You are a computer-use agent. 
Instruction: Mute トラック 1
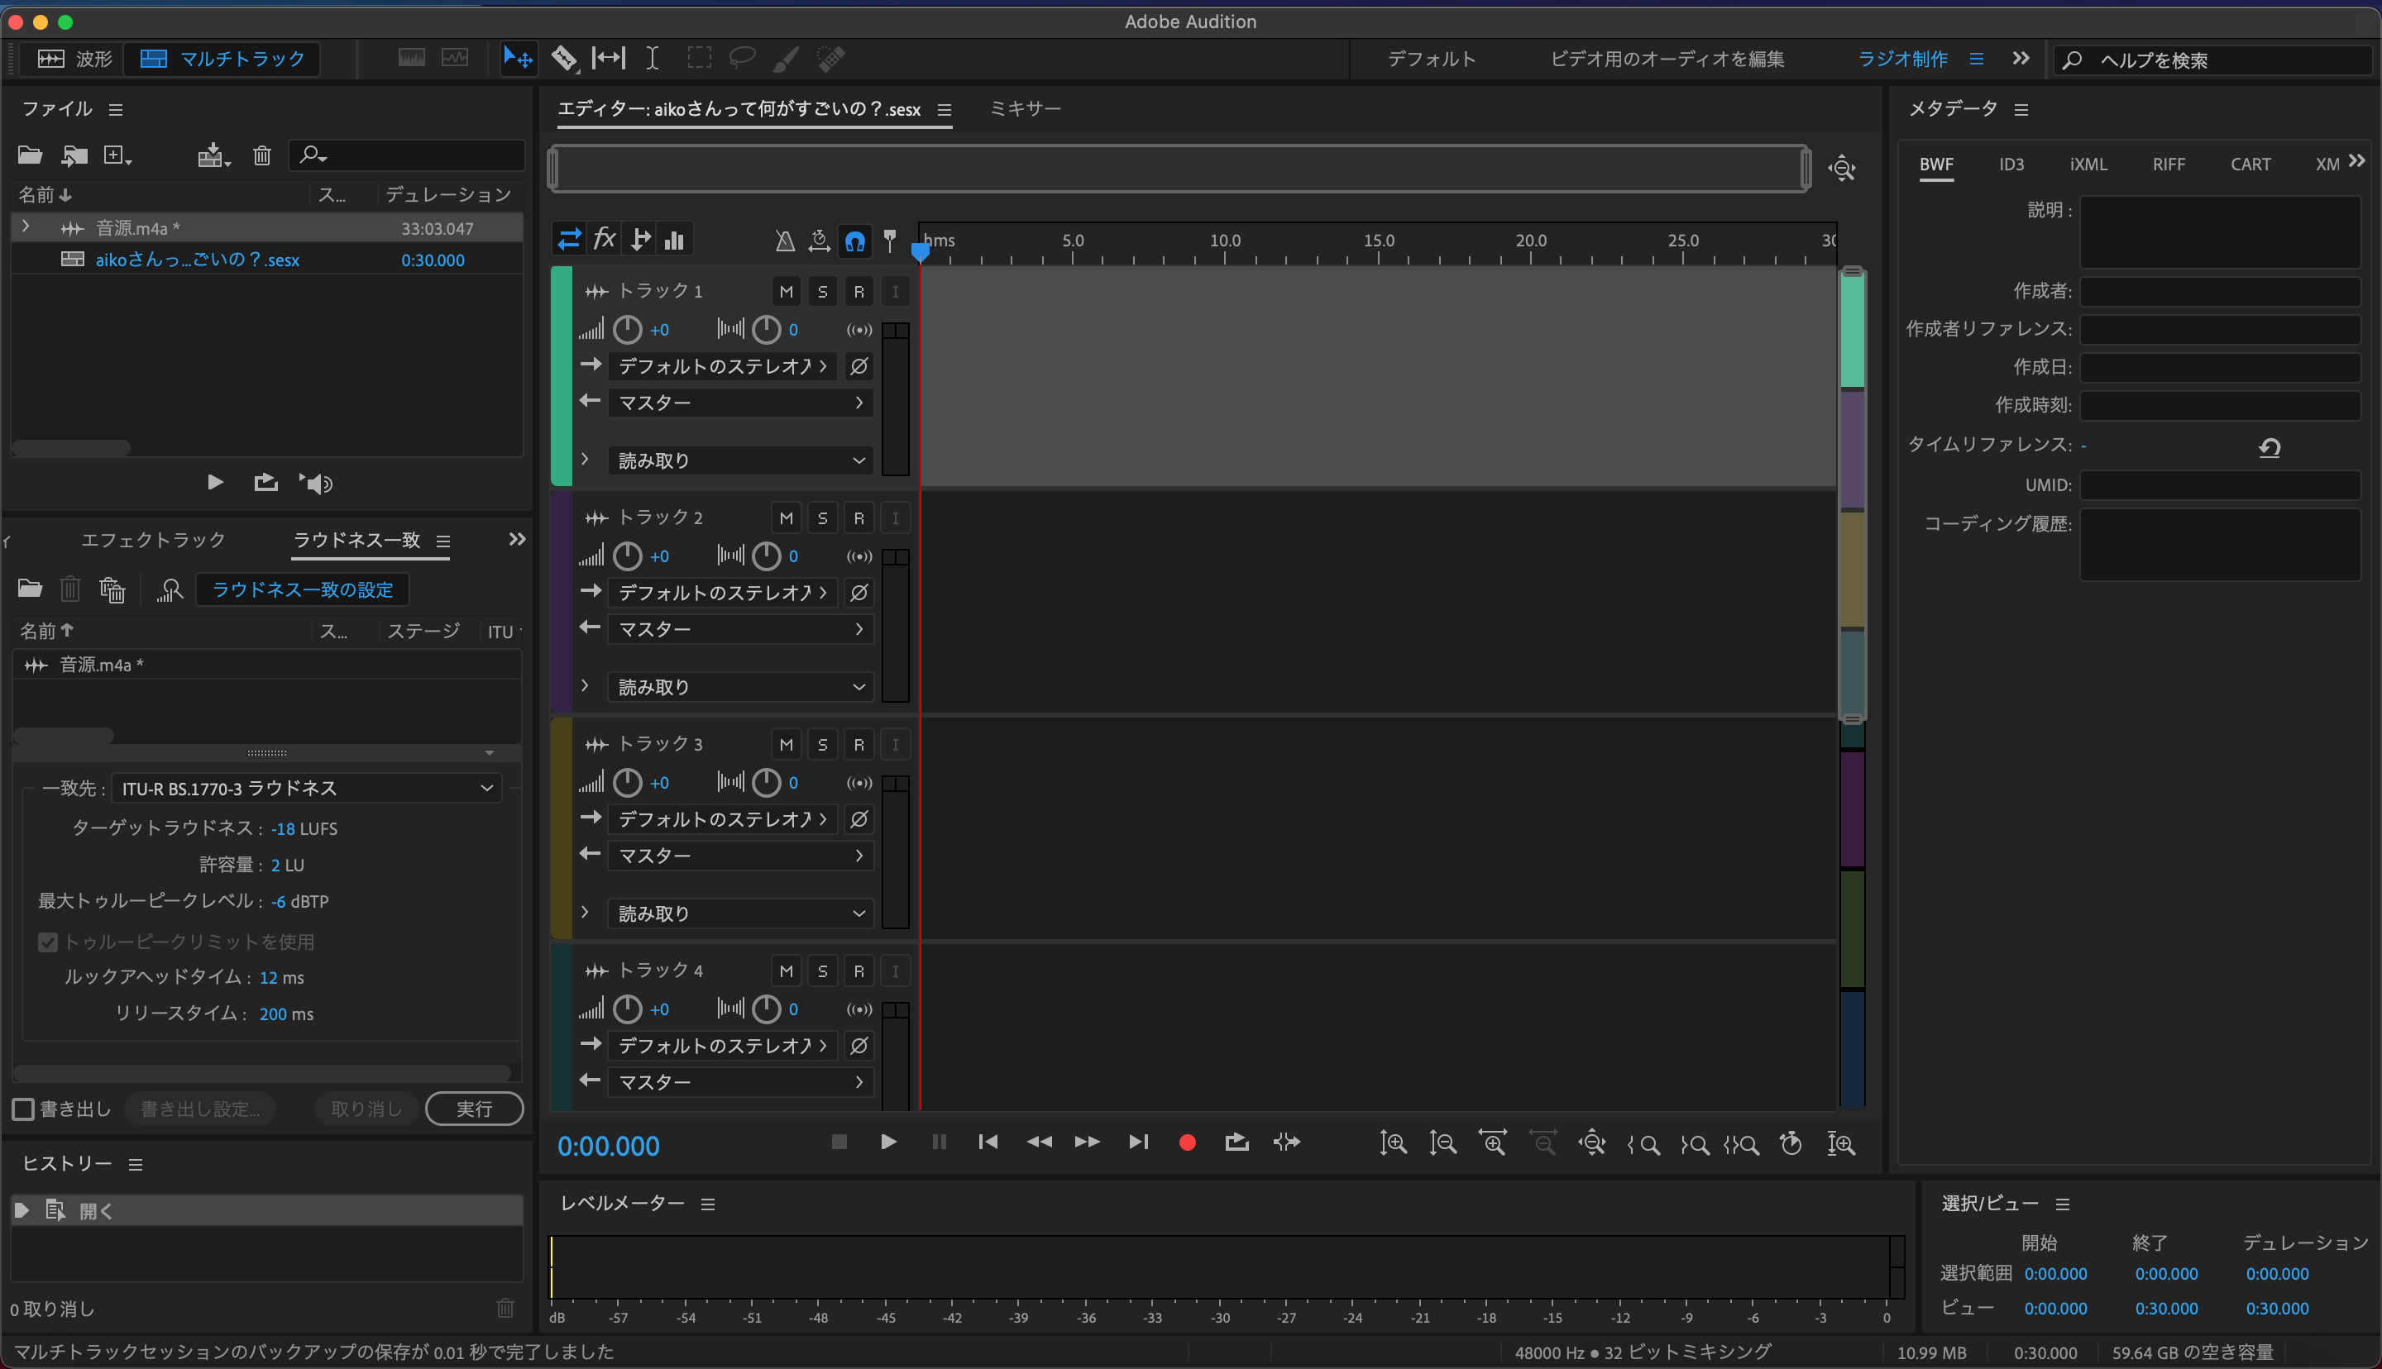pyautogui.click(x=787, y=292)
